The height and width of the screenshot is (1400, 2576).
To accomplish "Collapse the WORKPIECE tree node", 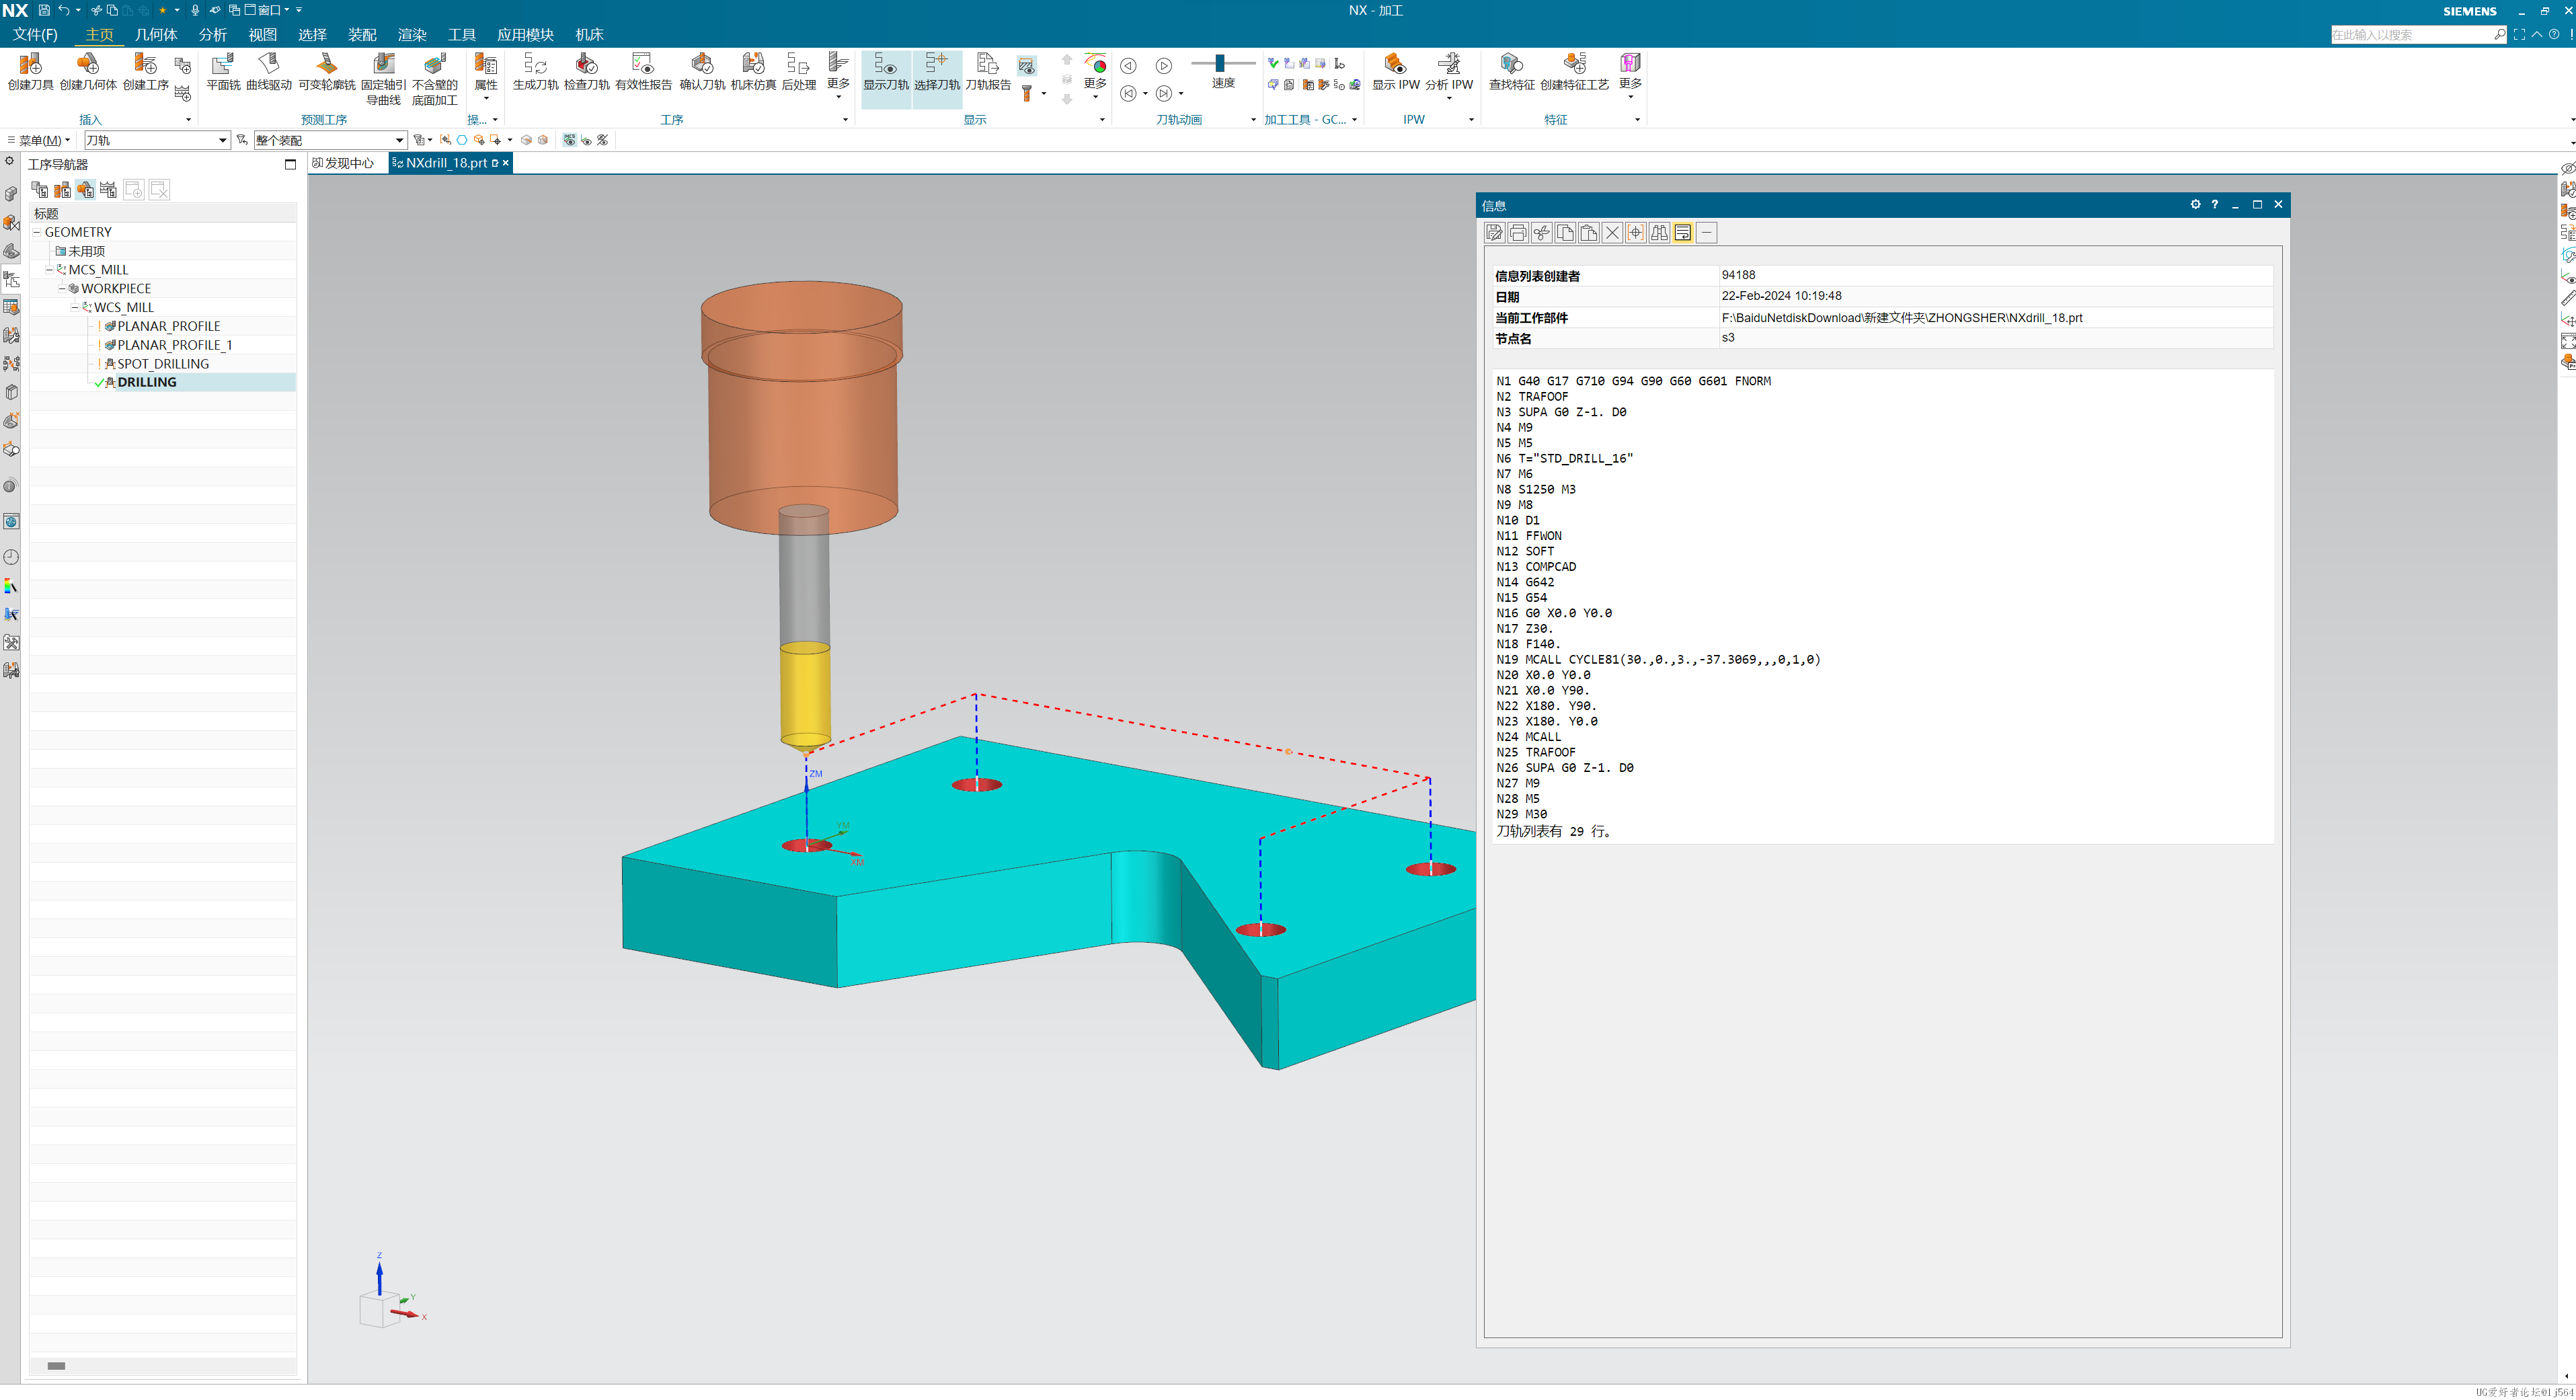I will tap(62, 288).
